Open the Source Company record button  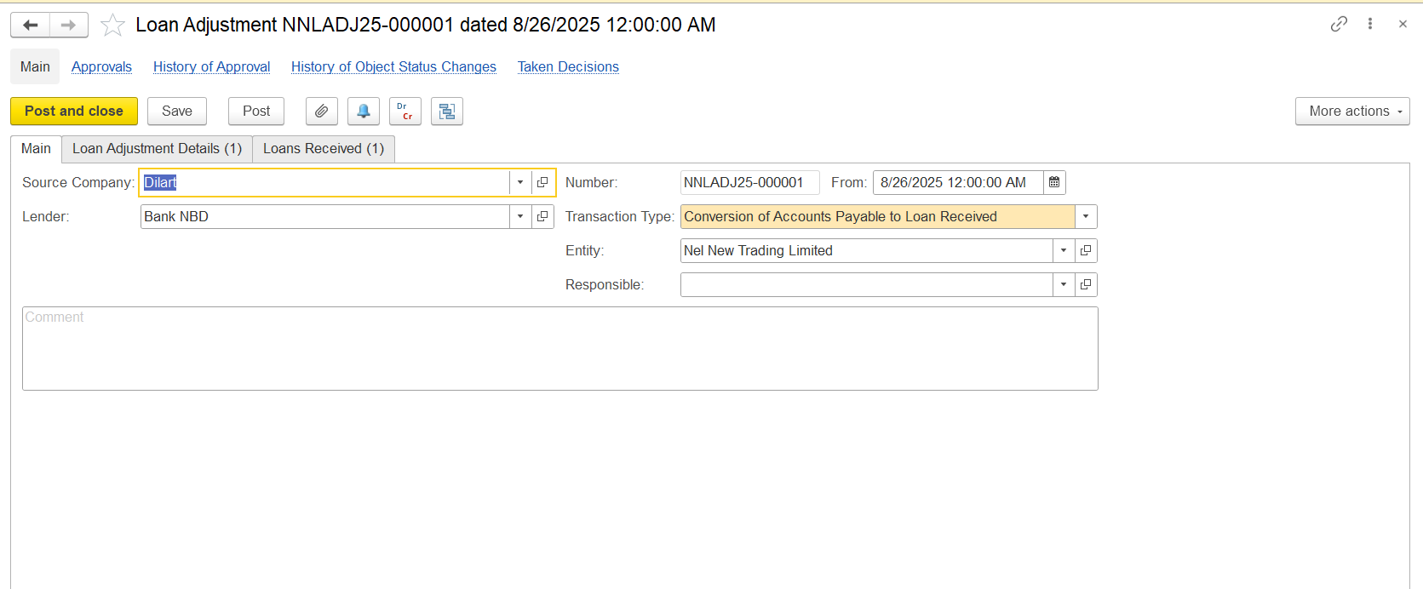click(542, 182)
